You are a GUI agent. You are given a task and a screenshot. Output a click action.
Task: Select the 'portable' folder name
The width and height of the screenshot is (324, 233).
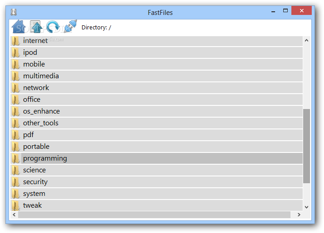(x=36, y=147)
